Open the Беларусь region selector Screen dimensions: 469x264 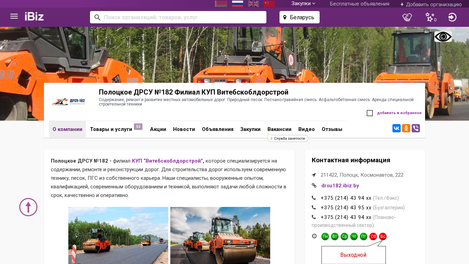point(299,17)
